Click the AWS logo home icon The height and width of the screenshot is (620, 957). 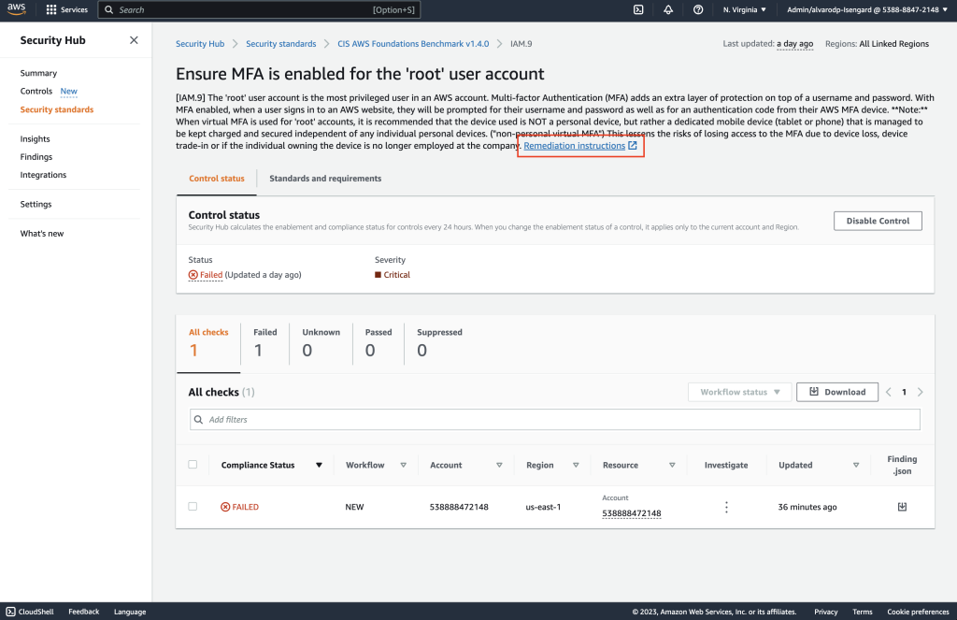(x=17, y=9)
